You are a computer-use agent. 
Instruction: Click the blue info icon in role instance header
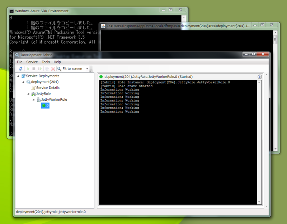[259, 77]
